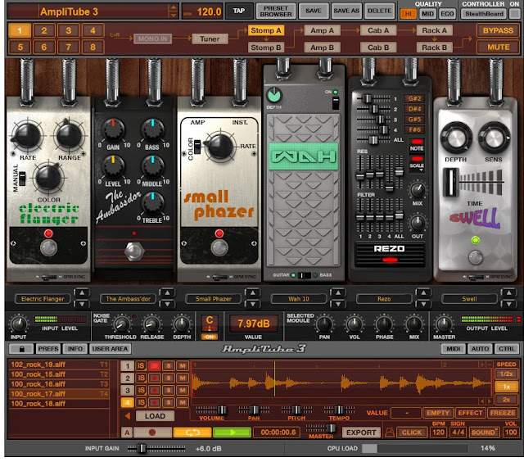This screenshot has width=524, height=462.
Task: Click the FREEZE button
Action: (x=502, y=413)
